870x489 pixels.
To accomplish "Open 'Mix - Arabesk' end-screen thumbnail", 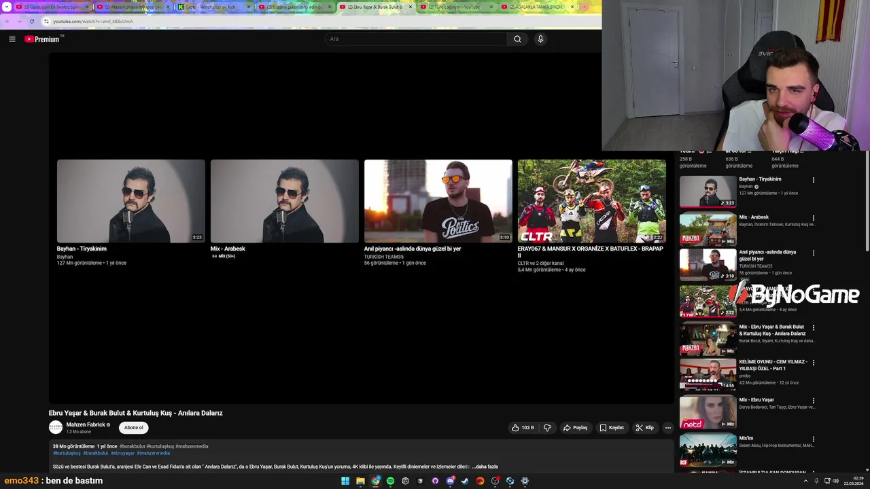I will coord(285,201).
